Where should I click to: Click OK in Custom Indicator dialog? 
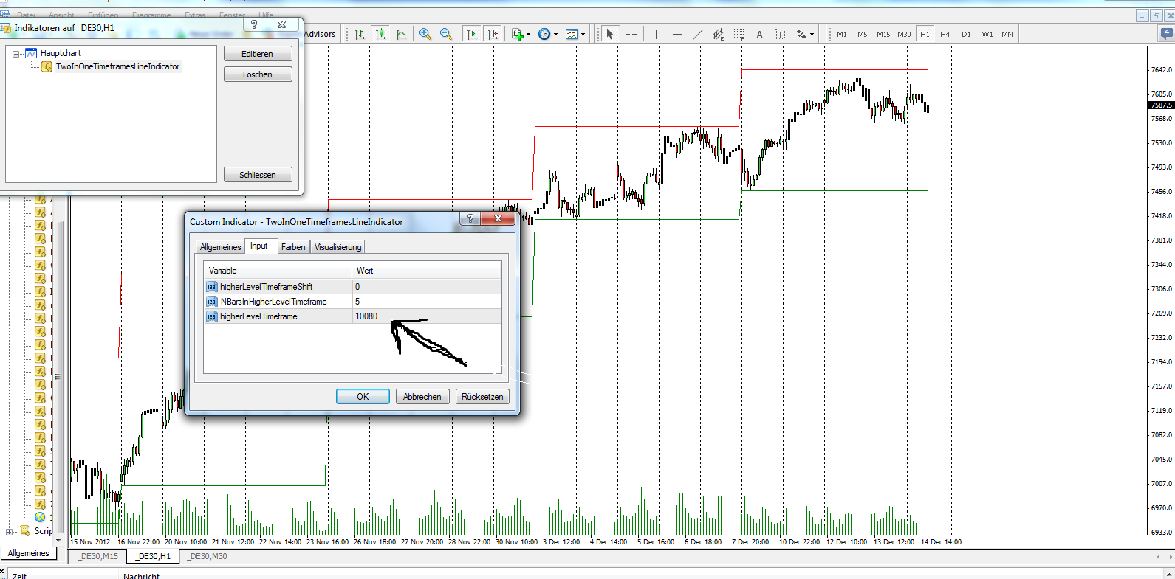tap(363, 397)
